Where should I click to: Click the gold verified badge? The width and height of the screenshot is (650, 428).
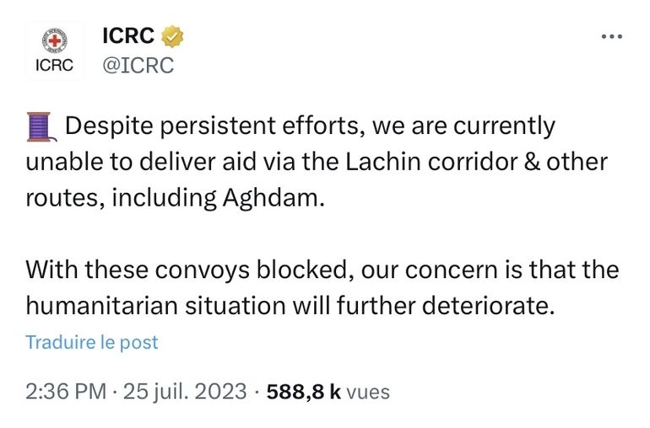[174, 37]
